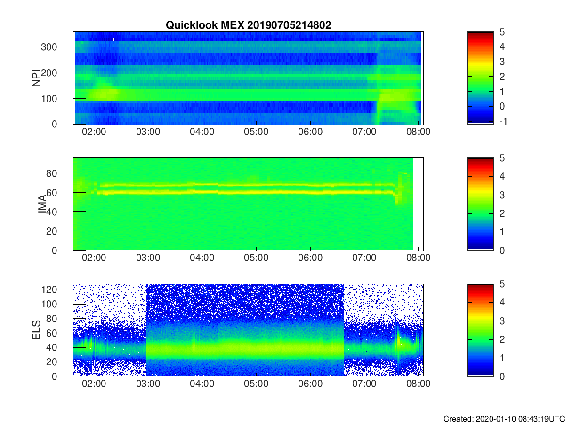Click the 05:00 tick label under ELS plot
Image resolution: width=565 pixels, height=423 pixels.
(256, 384)
